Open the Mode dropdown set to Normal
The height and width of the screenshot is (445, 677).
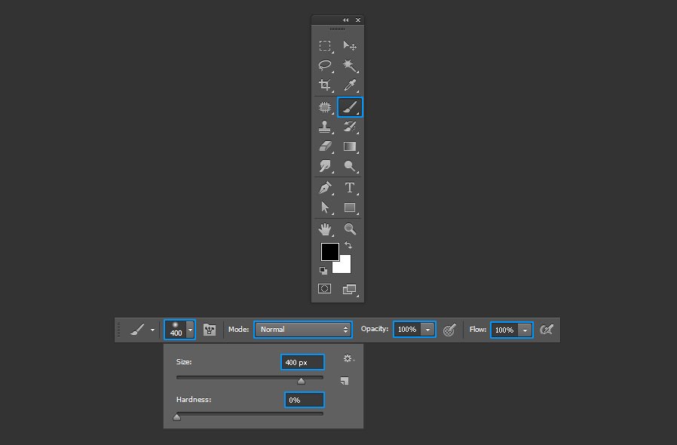pyautogui.click(x=302, y=330)
